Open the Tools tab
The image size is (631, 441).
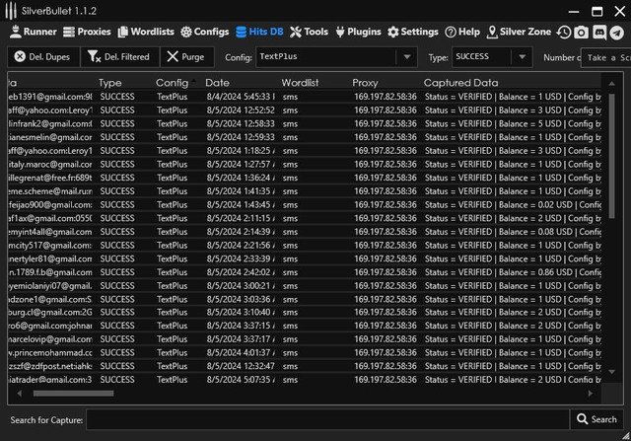point(309,32)
